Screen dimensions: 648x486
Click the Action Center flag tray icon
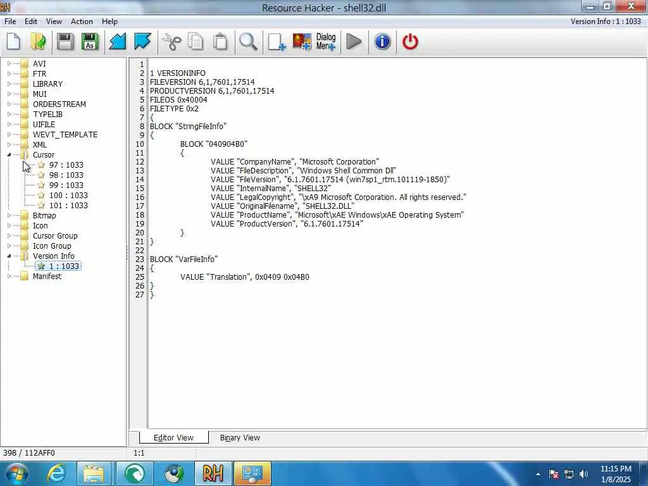point(554,474)
